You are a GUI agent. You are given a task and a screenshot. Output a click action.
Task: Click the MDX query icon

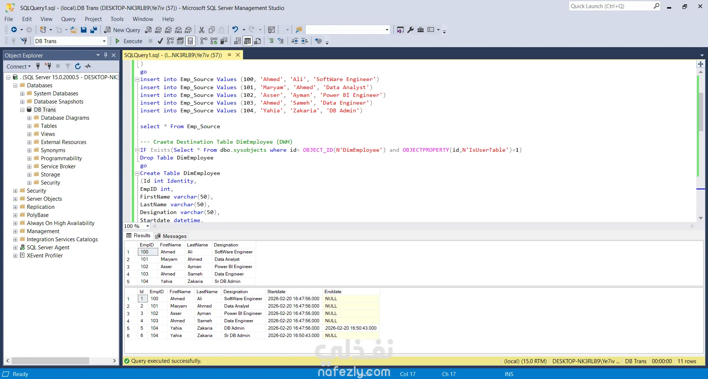click(159, 30)
